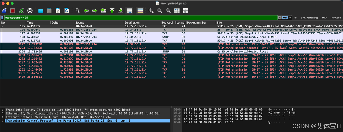Open capture options gear icon
The height and width of the screenshot is (132, 343).
(30, 11)
